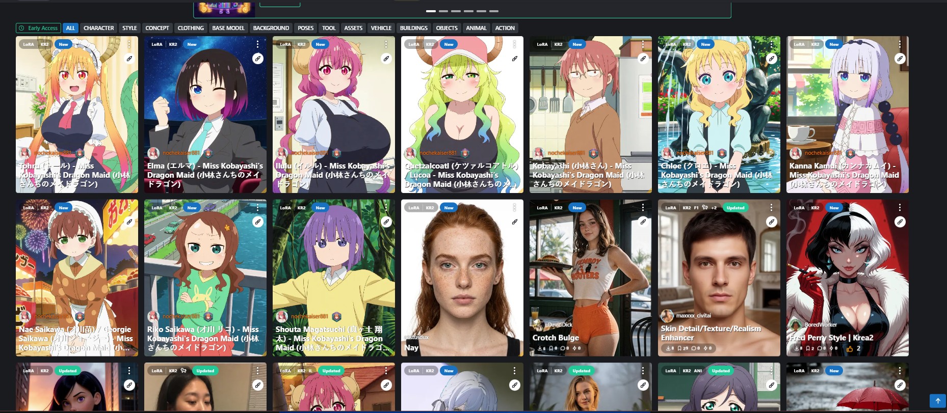Viewport: 947px width, 413px height.
Task: Click the creator avatar on the Kobayashi card
Action: click(539, 153)
